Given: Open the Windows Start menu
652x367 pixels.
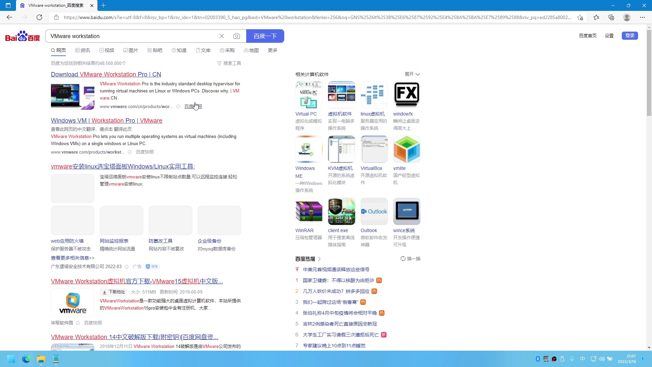Looking at the screenshot, I should point(11,359).
